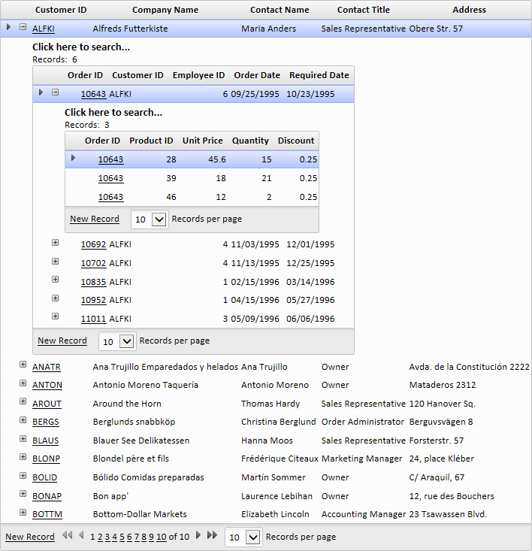Open records per page dropdown in customers footer
The width and height of the screenshot is (532, 551).
click(x=252, y=537)
